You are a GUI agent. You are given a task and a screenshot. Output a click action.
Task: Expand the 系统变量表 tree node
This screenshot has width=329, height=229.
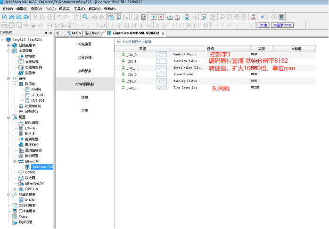tap(8, 45)
